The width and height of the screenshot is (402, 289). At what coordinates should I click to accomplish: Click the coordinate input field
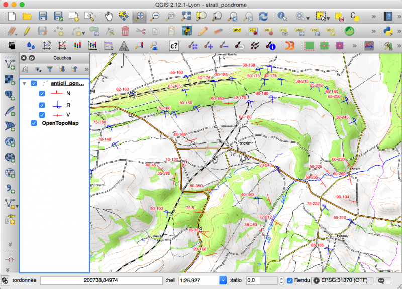(100, 280)
